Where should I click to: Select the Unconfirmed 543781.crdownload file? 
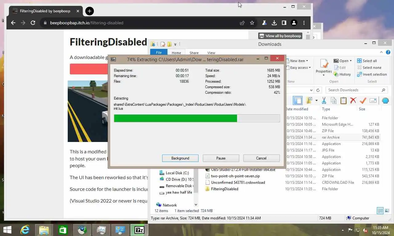[x=238, y=183]
